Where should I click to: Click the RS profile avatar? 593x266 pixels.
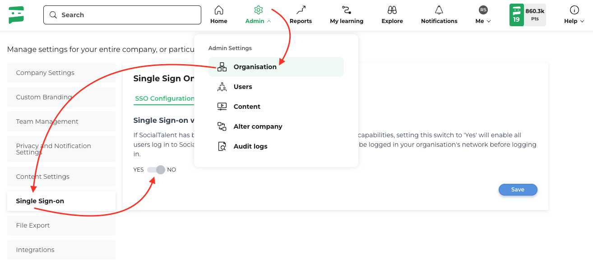tap(483, 10)
